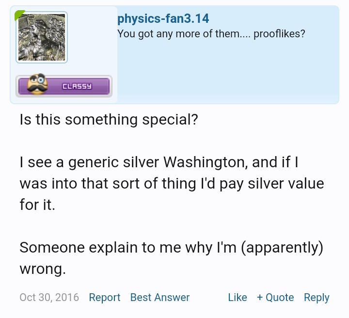Click the "Is this something special?" line
This screenshot has height=318, width=349.
pyautogui.click(x=109, y=119)
